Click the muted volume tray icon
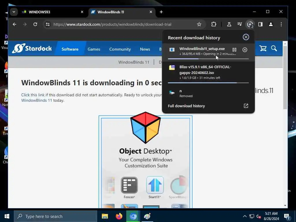Image resolution: width=296 pixels, height=222 pixels. coord(258,216)
